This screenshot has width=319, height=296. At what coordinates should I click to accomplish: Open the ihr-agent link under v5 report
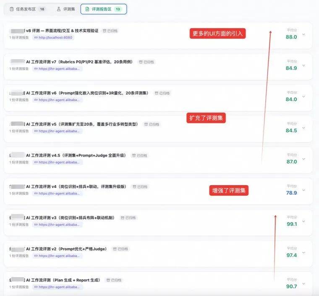[57, 131]
